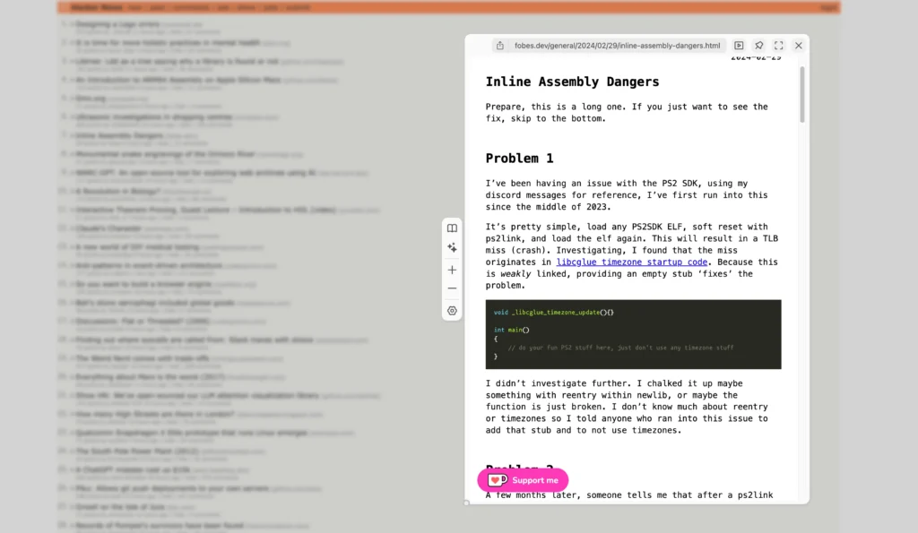This screenshot has height=533, width=918.
Task: Open picture-in-picture from the preview header
Action: pyautogui.click(x=739, y=45)
